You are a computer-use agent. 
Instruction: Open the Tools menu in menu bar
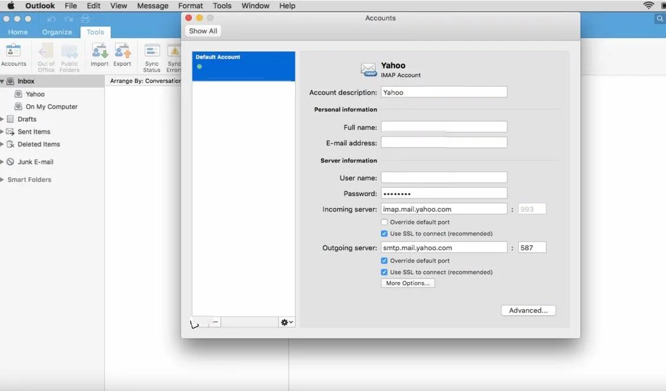click(222, 5)
